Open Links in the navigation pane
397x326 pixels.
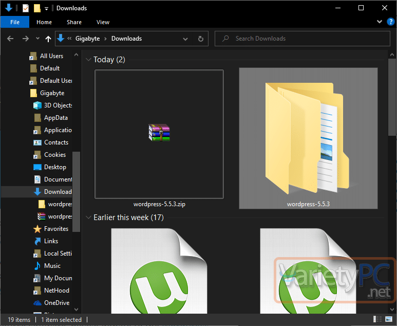tap(51, 241)
